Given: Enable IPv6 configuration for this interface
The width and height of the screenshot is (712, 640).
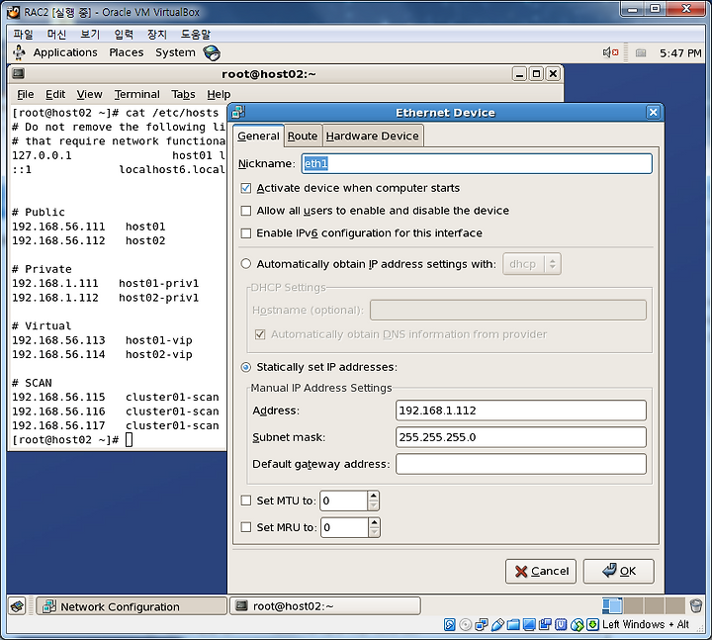Looking at the screenshot, I should click(x=245, y=233).
